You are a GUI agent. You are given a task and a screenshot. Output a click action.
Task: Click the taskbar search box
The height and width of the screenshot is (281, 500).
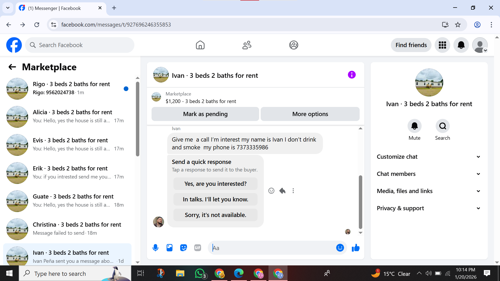75,273
